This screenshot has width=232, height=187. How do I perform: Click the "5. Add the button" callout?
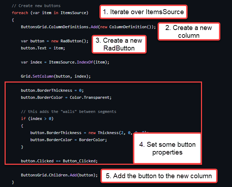(158, 176)
